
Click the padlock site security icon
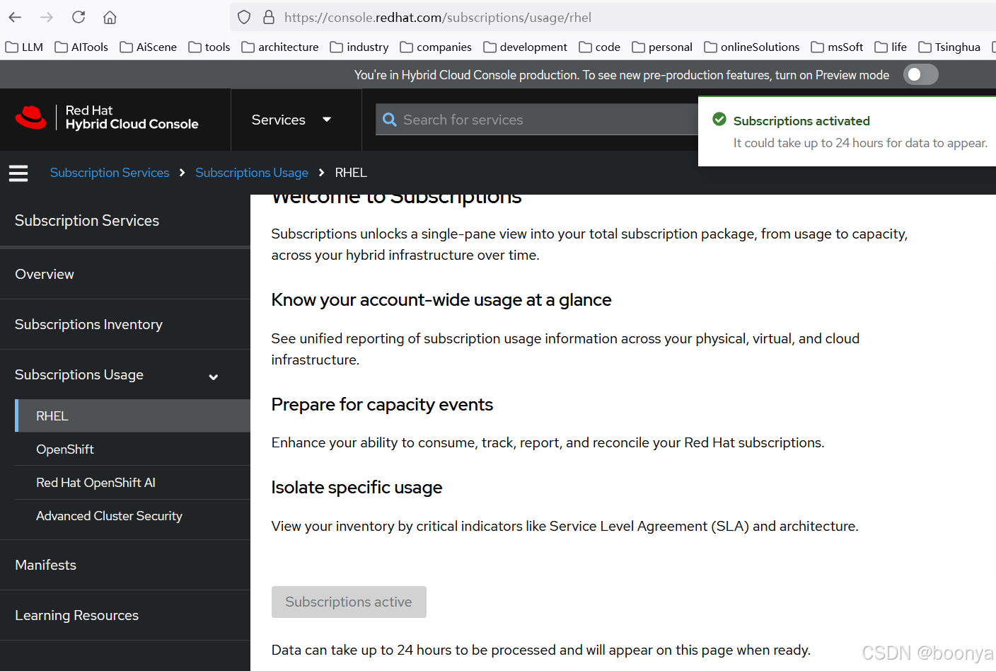269,17
